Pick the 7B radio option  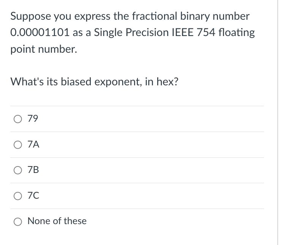tap(18, 170)
